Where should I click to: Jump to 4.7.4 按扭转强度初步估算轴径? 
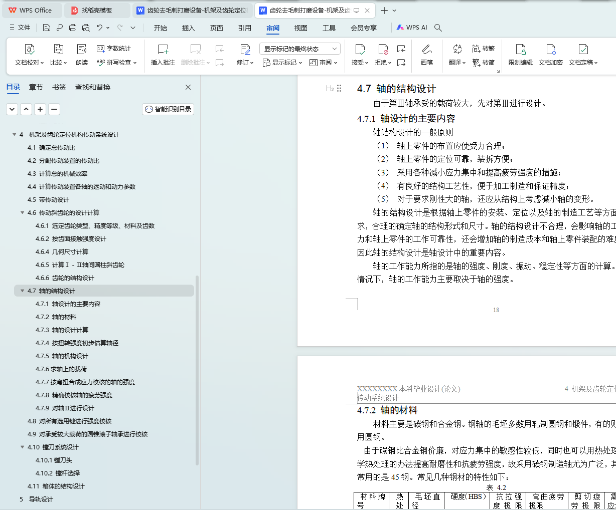point(77,343)
